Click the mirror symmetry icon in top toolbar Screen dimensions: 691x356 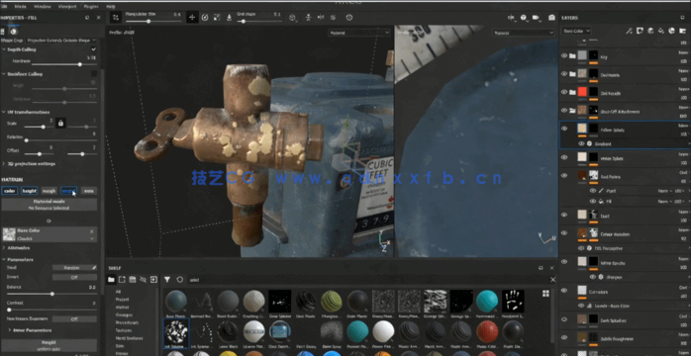(321, 18)
